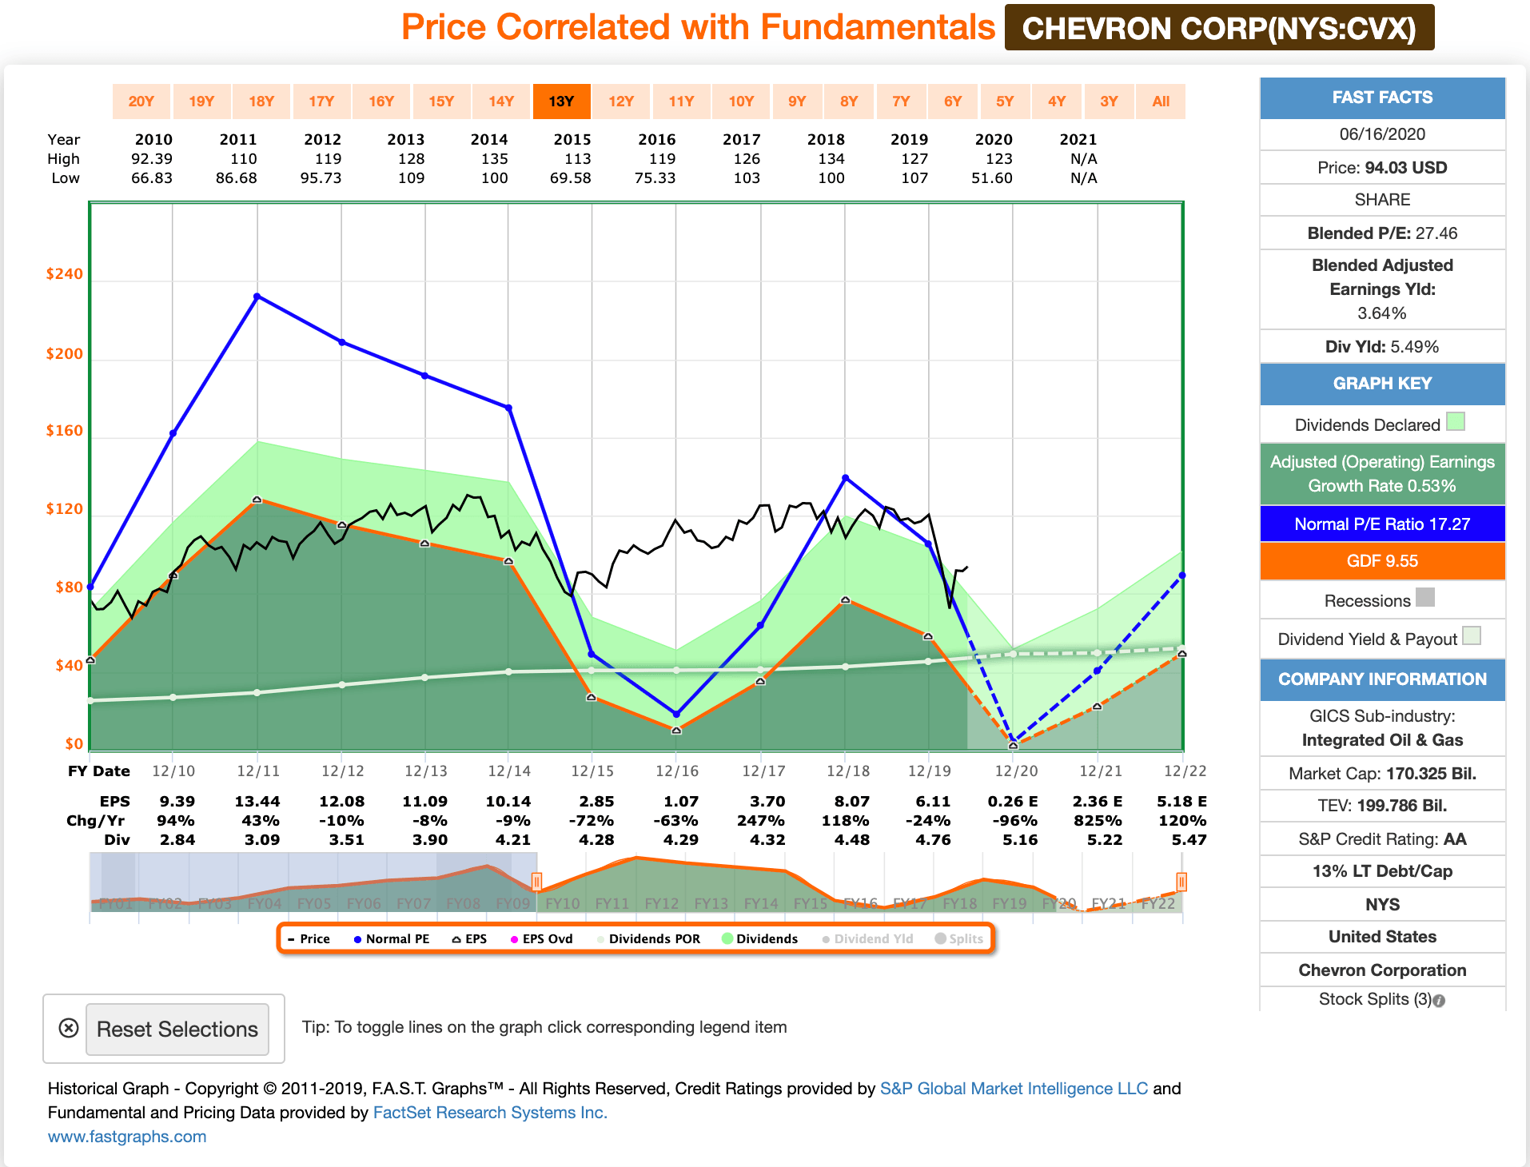Select the 20Y time range tab
1530x1167 pixels.
point(141,102)
